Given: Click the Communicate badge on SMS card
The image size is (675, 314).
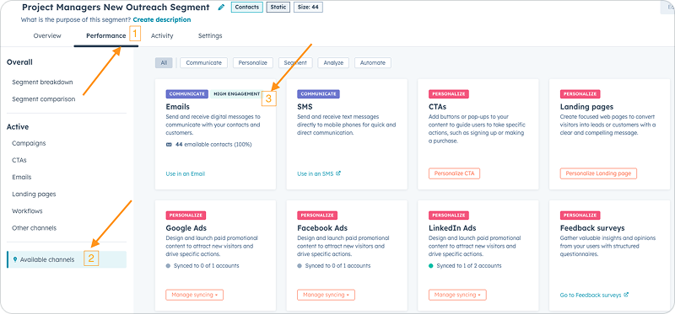Looking at the screenshot, I should coord(319,94).
